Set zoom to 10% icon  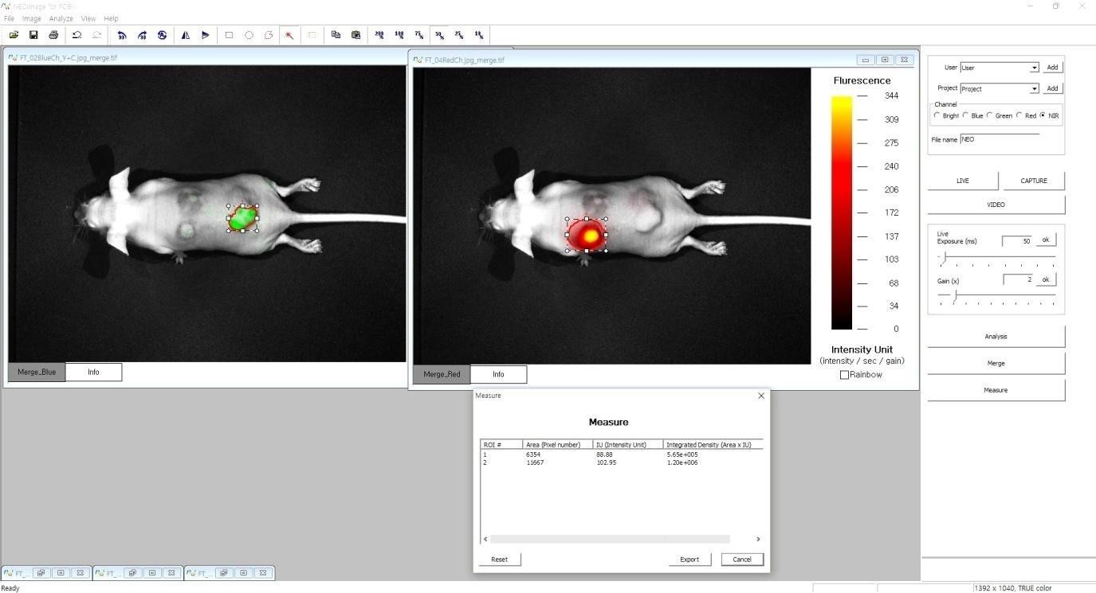pos(479,35)
